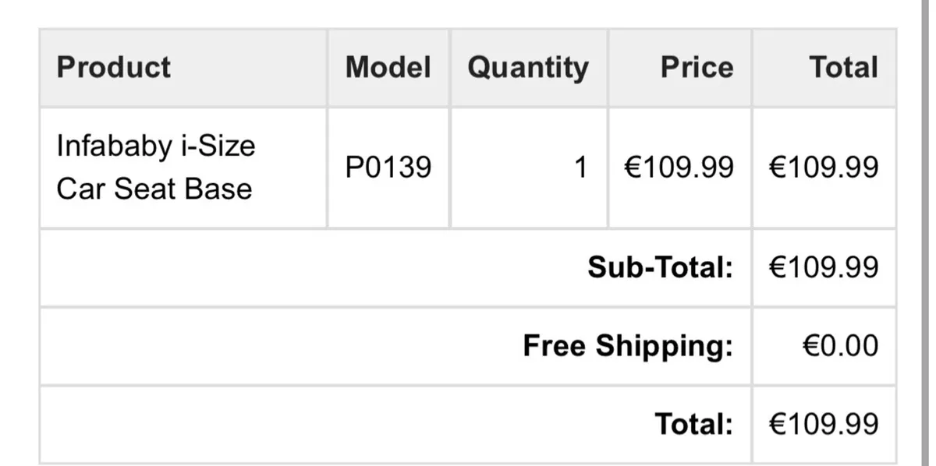Select the Infababy i-Size Car Seat Base name

click(x=156, y=167)
